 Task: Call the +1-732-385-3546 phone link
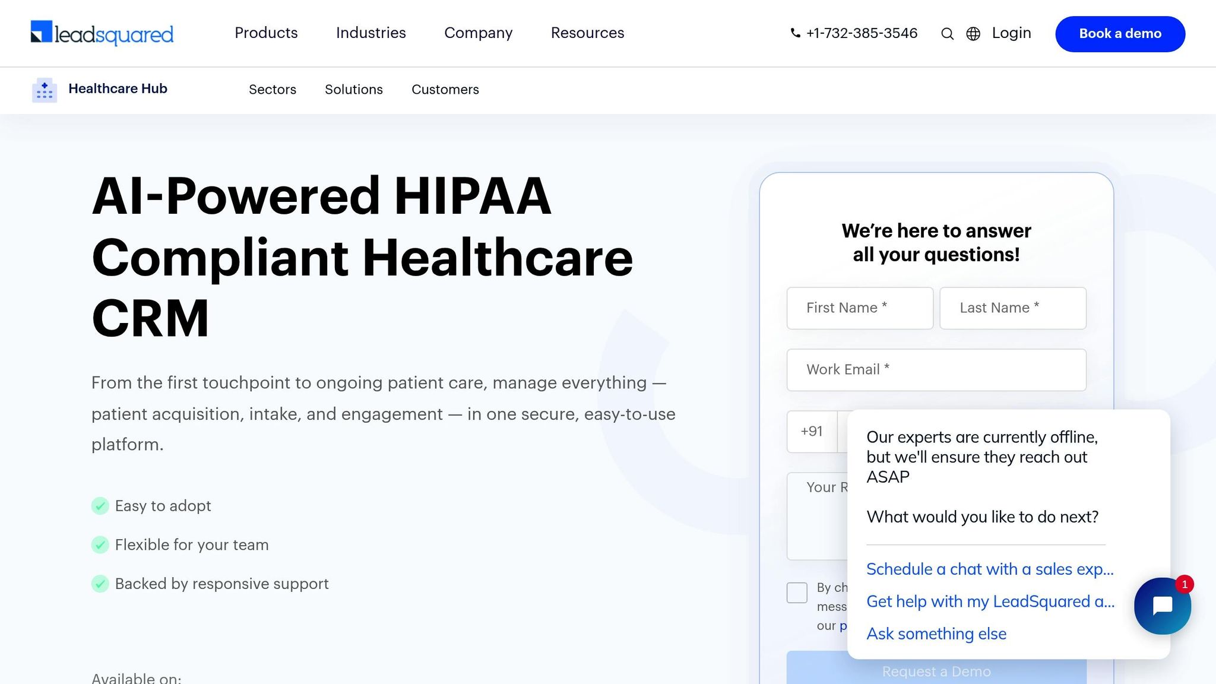coord(862,33)
